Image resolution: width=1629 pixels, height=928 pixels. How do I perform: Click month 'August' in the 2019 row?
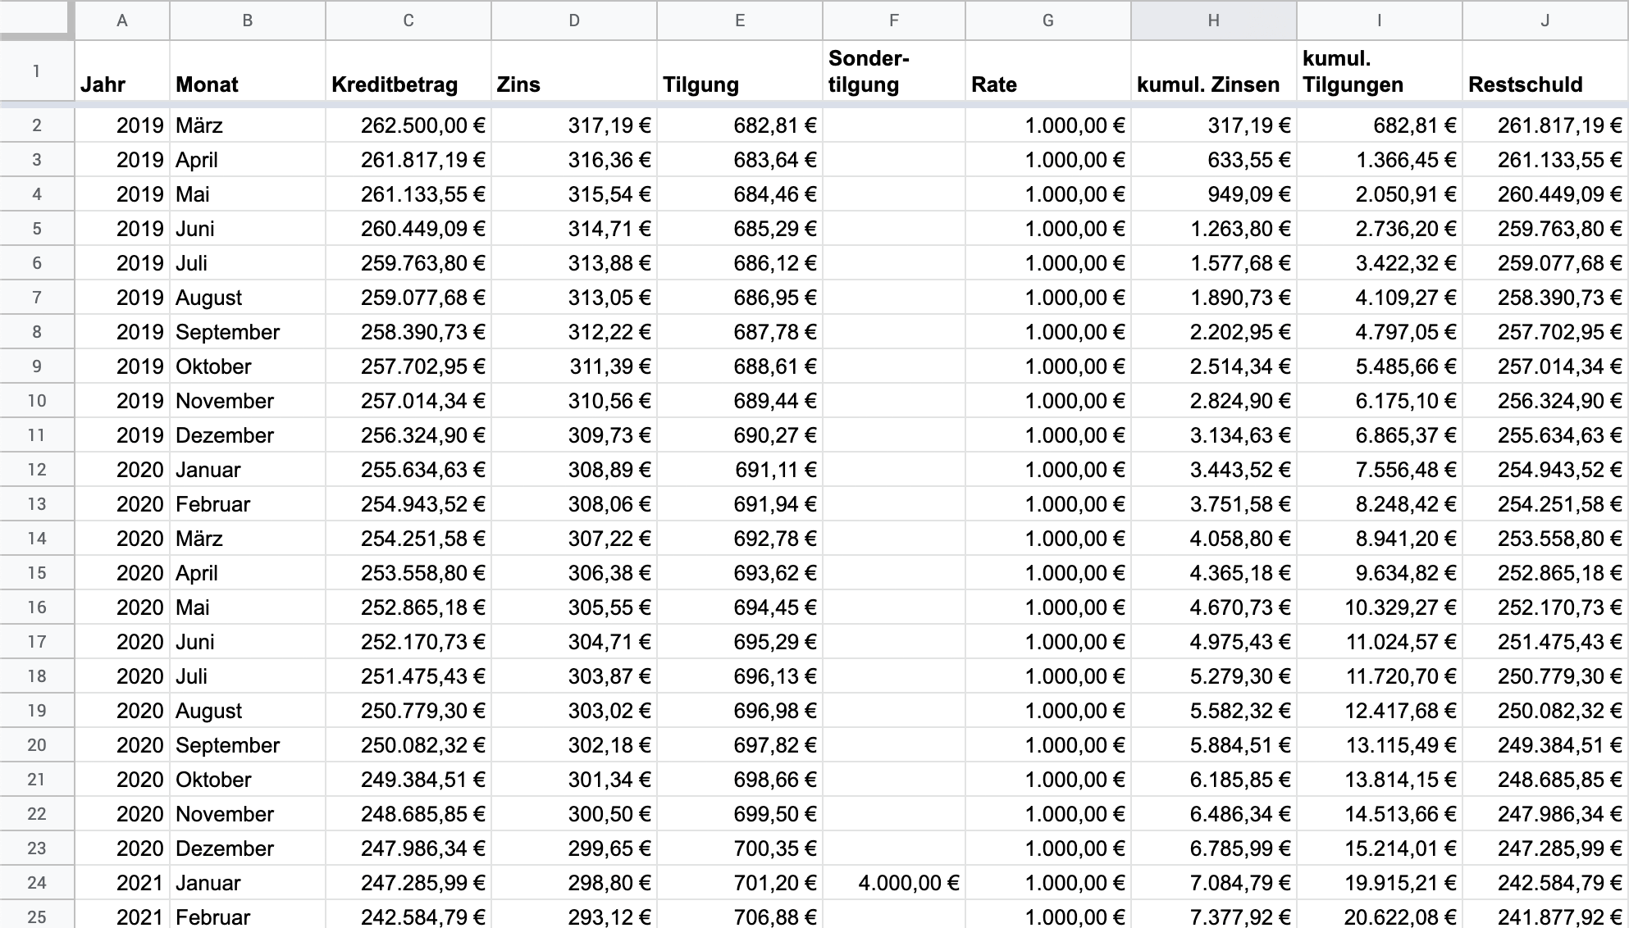click(248, 298)
